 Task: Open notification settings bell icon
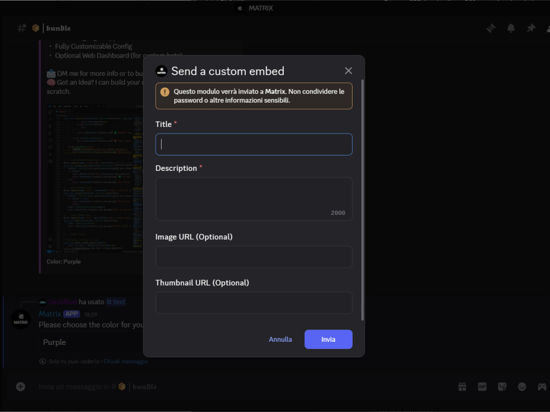point(511,28)
